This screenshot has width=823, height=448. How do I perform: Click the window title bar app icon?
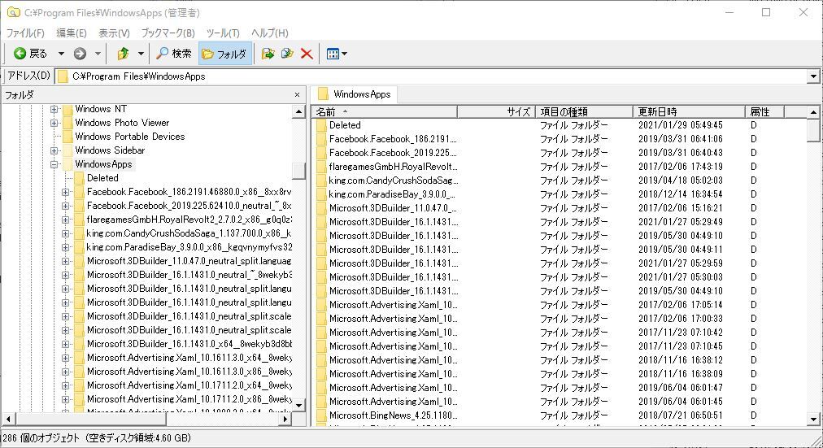(13, 12)
